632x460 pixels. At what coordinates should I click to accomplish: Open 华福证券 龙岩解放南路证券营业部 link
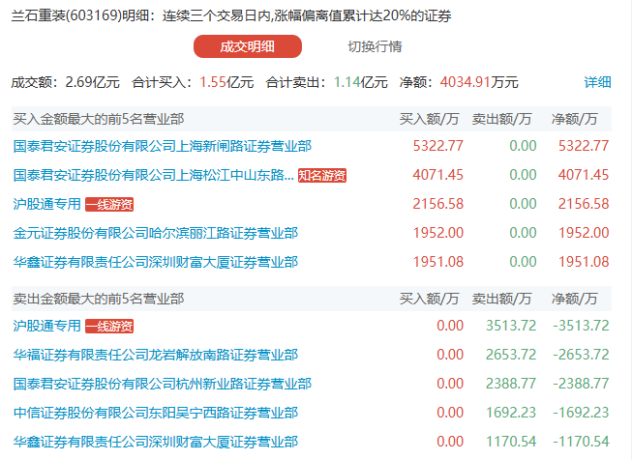(156, 354)
